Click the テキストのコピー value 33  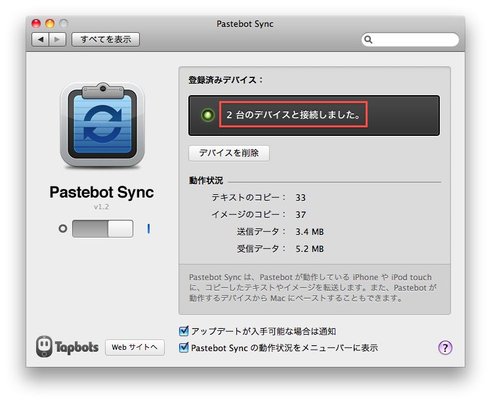point(300,198)
